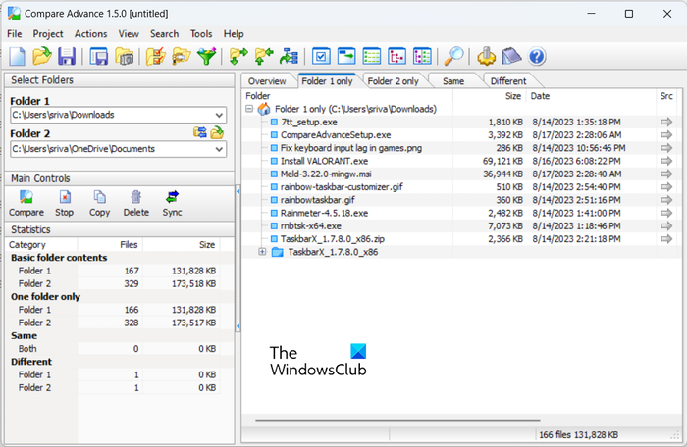Click the magnifying glass search icon
The height and width of the screenshot is (447, 687).
pyautogui.click(x=454, y=57)
